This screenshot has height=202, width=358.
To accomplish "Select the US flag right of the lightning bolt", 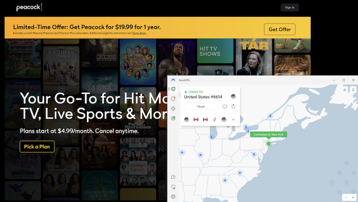I will [224, 119].
